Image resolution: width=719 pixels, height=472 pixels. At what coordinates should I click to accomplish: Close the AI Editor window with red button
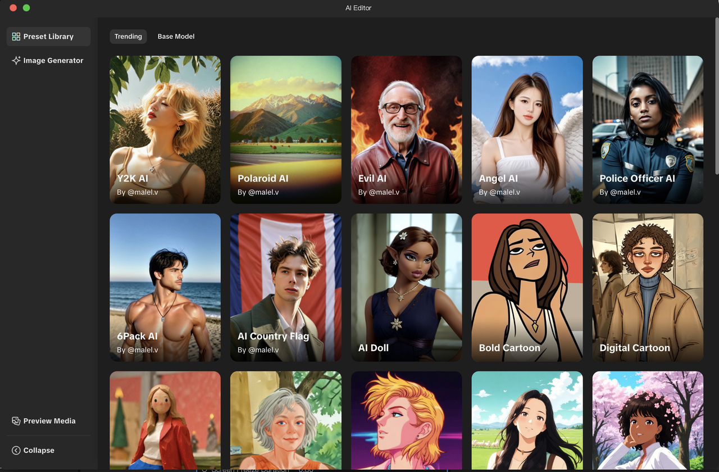(x=13, y=8)
